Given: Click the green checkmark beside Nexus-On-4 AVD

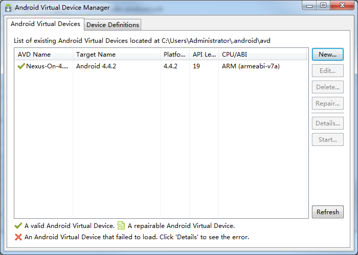Looking at the screenshot, I should (x=21, y=66).
